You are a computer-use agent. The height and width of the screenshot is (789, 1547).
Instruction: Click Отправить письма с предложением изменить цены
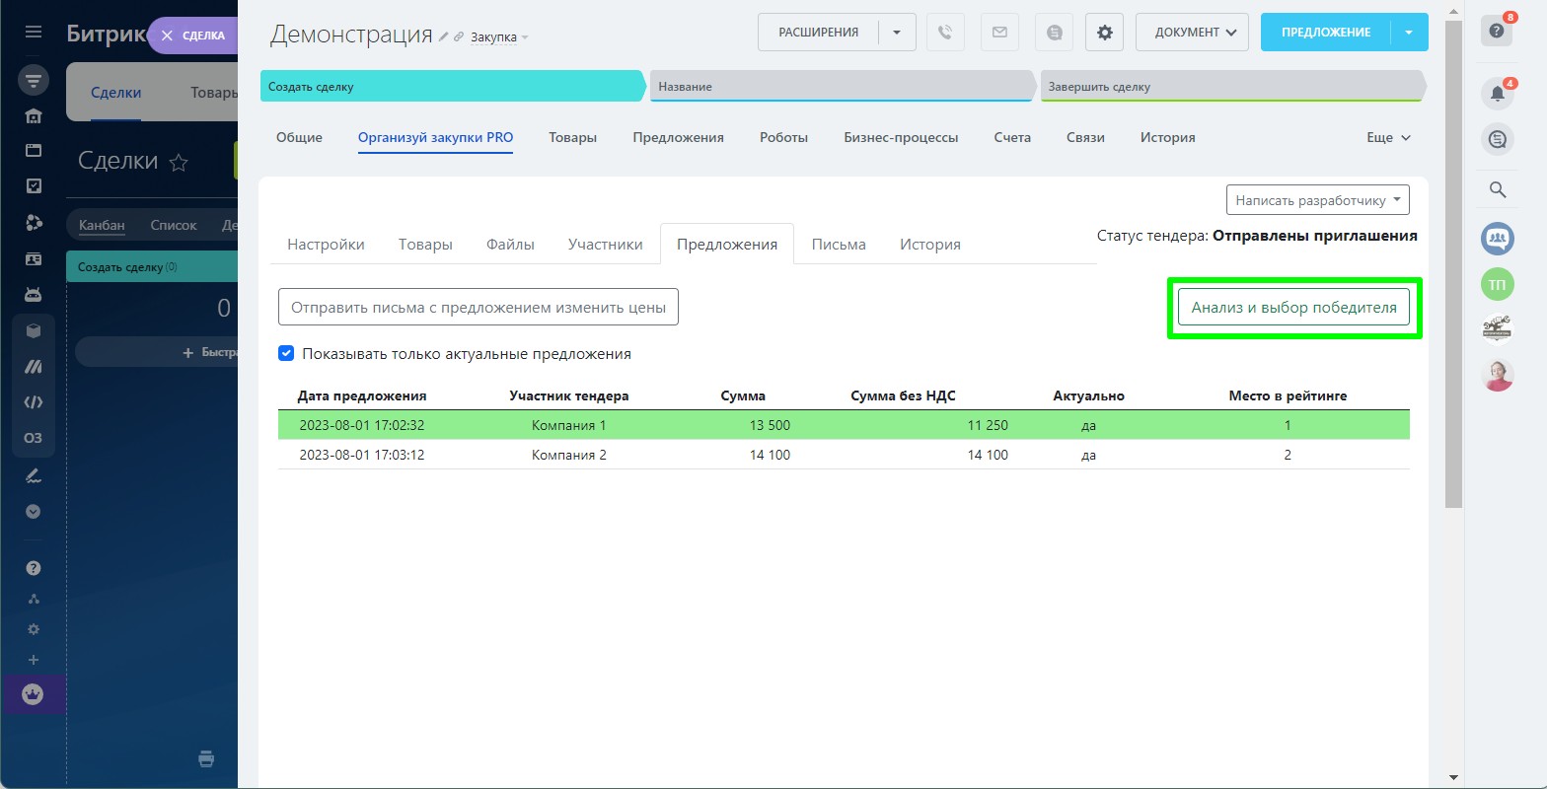[x=479, y=308]
